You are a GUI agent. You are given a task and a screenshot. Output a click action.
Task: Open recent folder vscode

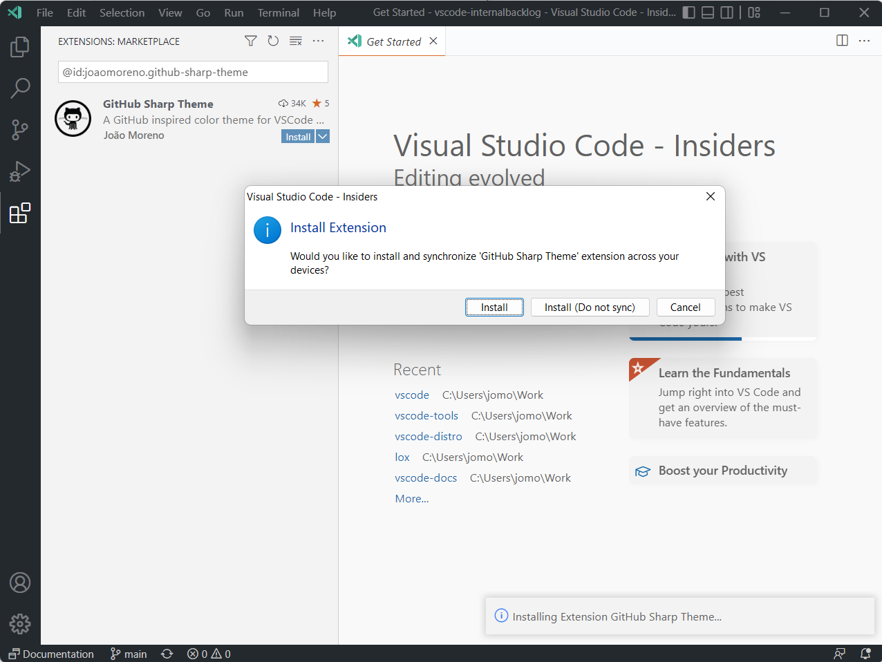coord(412,395)
